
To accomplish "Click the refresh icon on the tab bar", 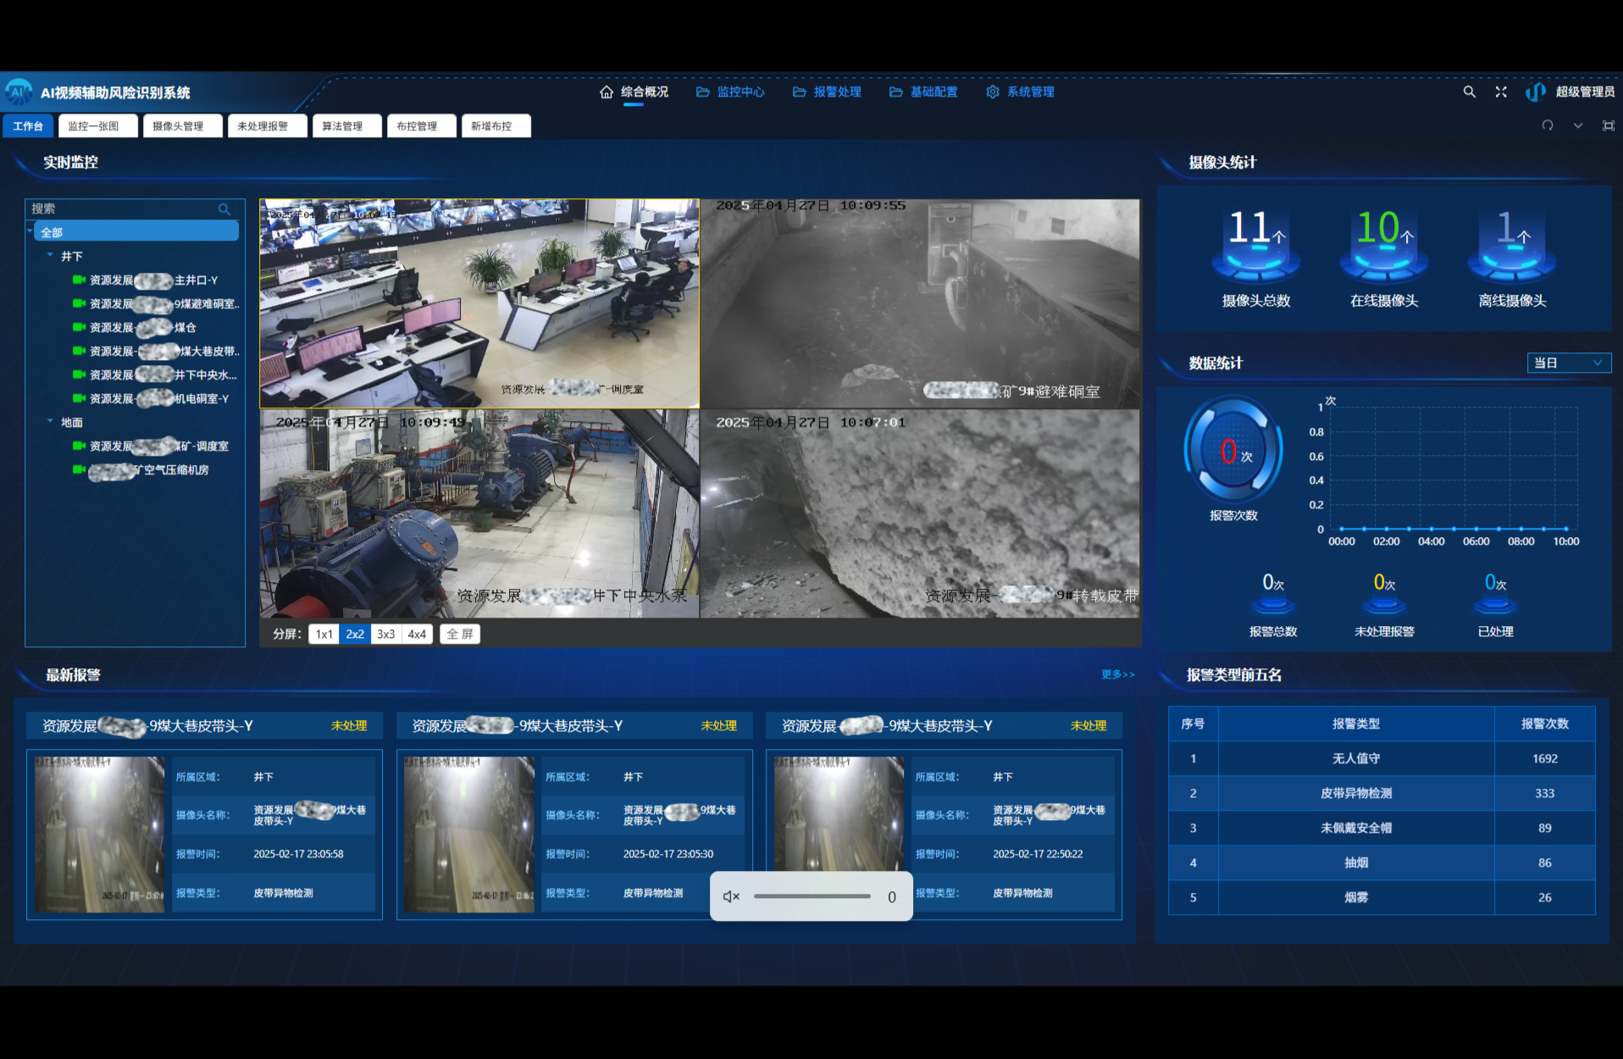I will (x=1548, y=125).
